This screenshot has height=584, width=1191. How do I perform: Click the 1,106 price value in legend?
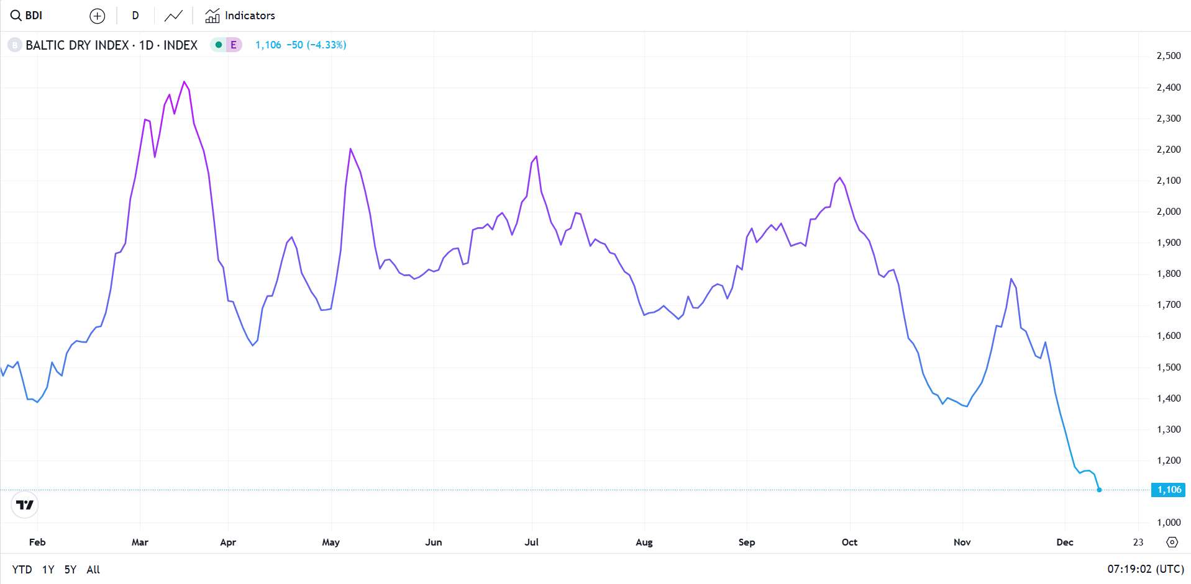[x=268, y=45]
